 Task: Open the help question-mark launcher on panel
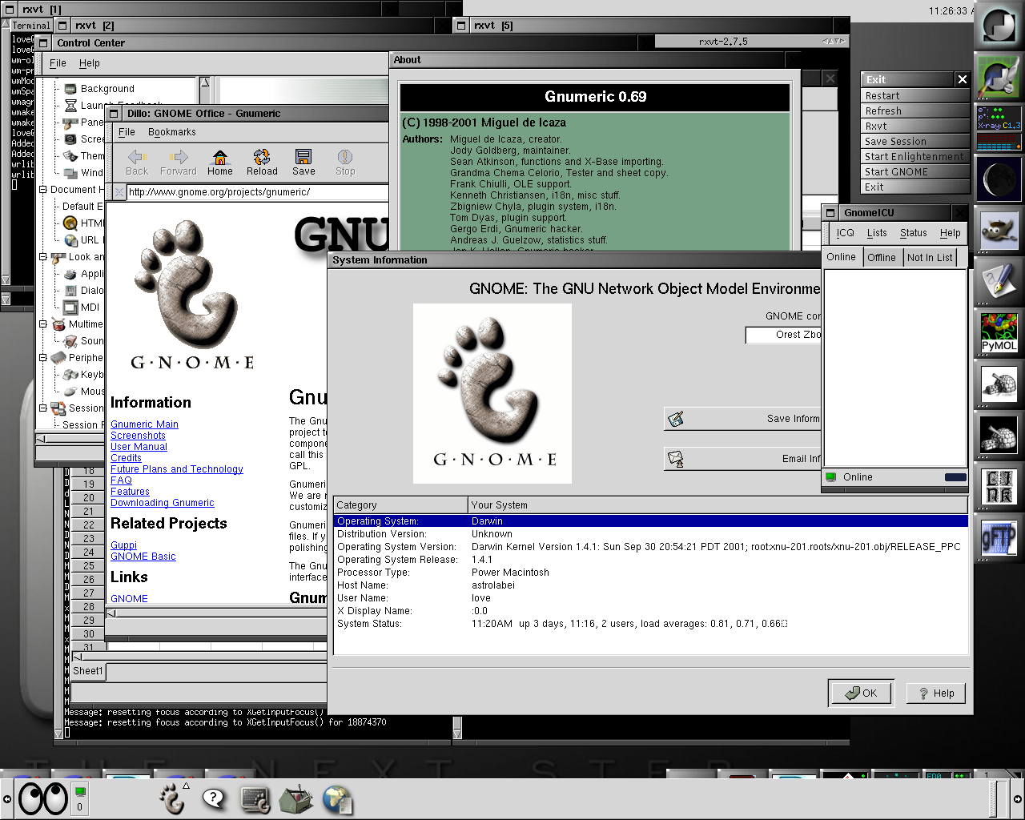(x=214, y=798)
